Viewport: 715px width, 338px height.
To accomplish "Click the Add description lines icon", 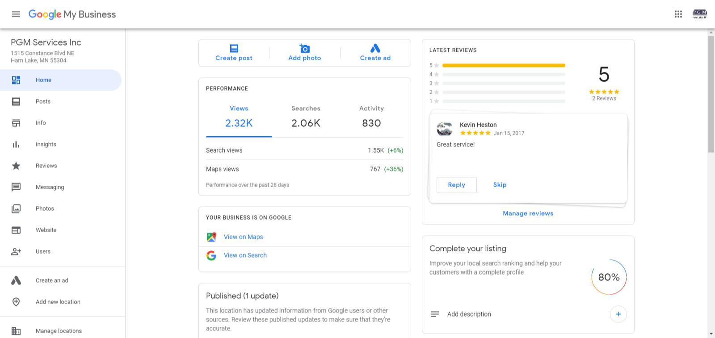I will [435, 314].
